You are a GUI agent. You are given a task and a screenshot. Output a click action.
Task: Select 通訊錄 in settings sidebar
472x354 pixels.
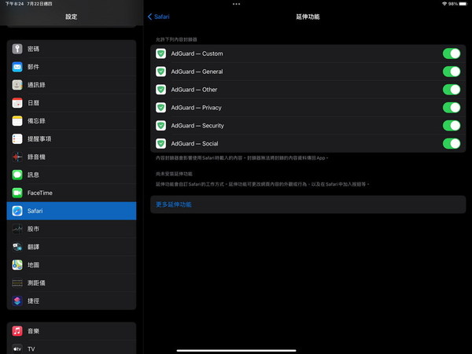[72, 85]
